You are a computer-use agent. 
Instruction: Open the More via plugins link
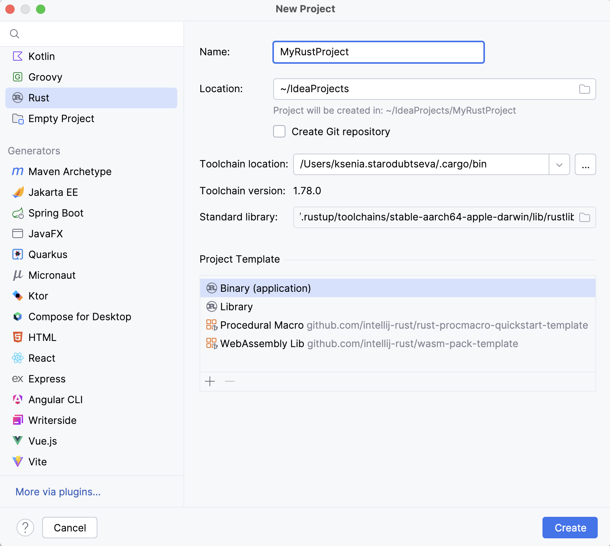[x=58, y=492]
